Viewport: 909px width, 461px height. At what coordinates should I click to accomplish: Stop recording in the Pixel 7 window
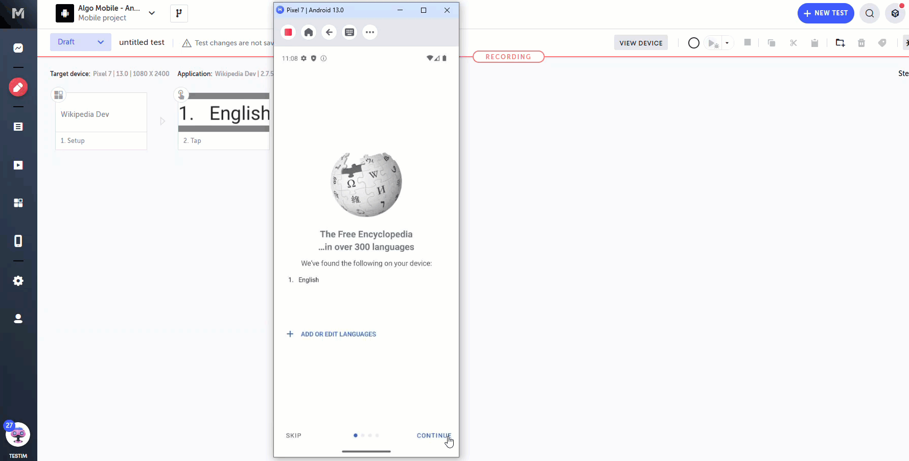coord(288,32)
